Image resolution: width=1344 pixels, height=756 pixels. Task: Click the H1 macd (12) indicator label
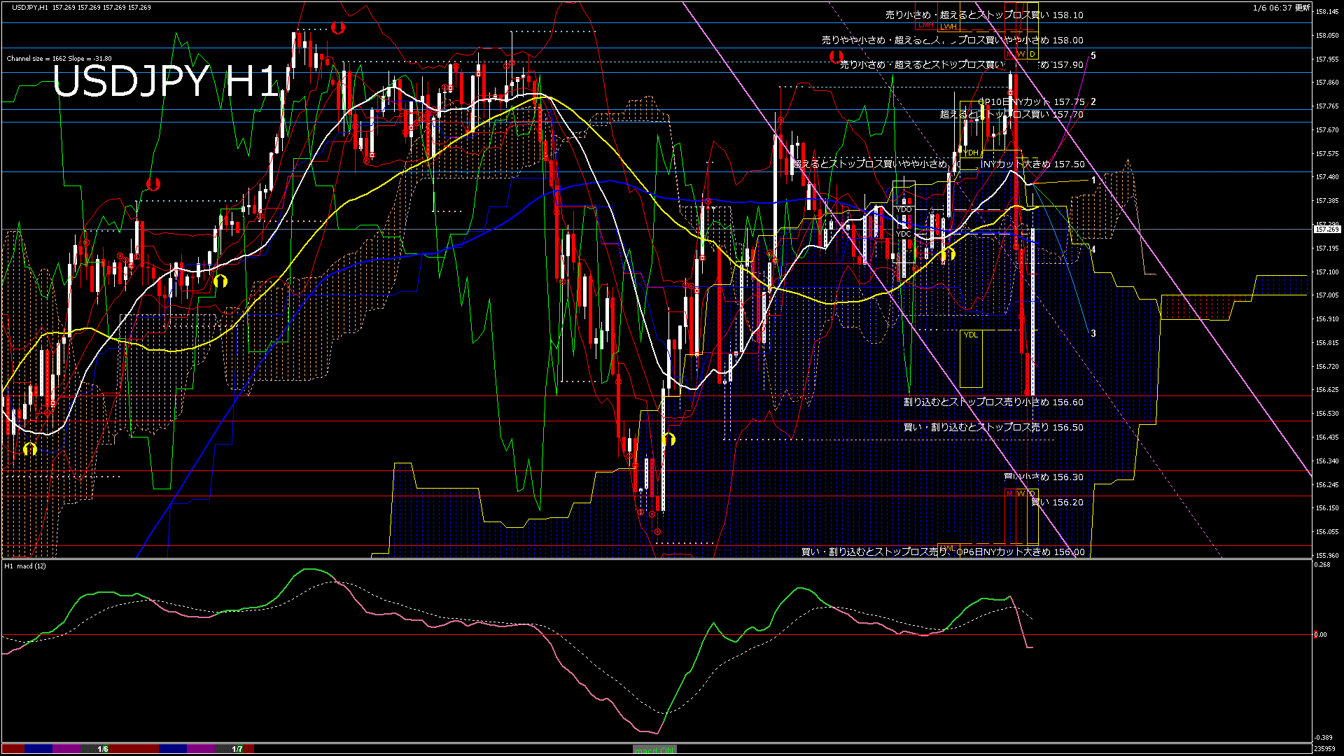25,566
